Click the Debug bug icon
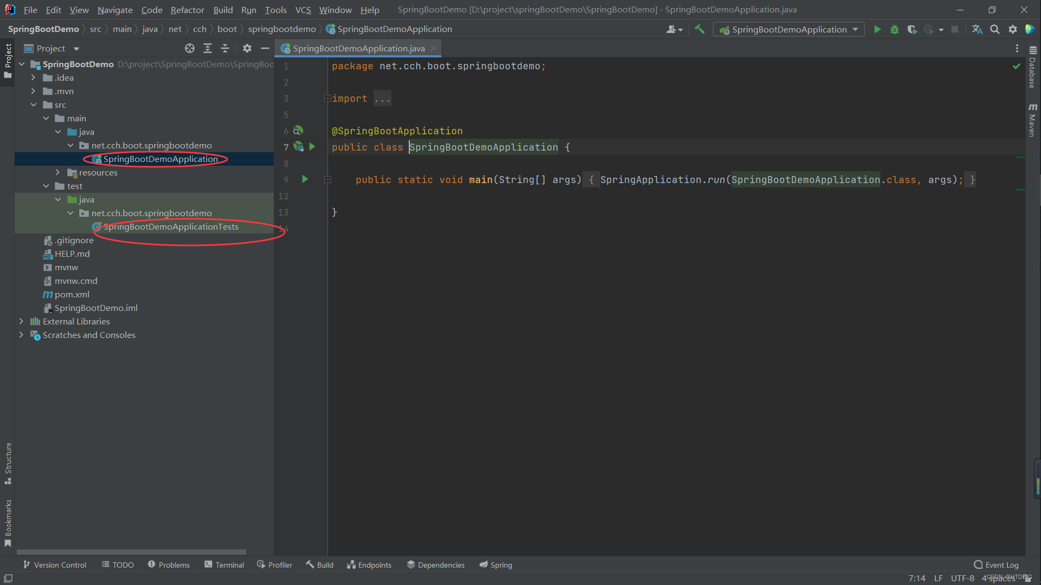 [895, 29]
